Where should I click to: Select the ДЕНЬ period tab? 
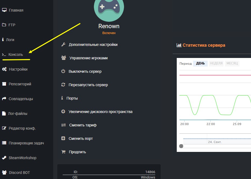(200, 64)
